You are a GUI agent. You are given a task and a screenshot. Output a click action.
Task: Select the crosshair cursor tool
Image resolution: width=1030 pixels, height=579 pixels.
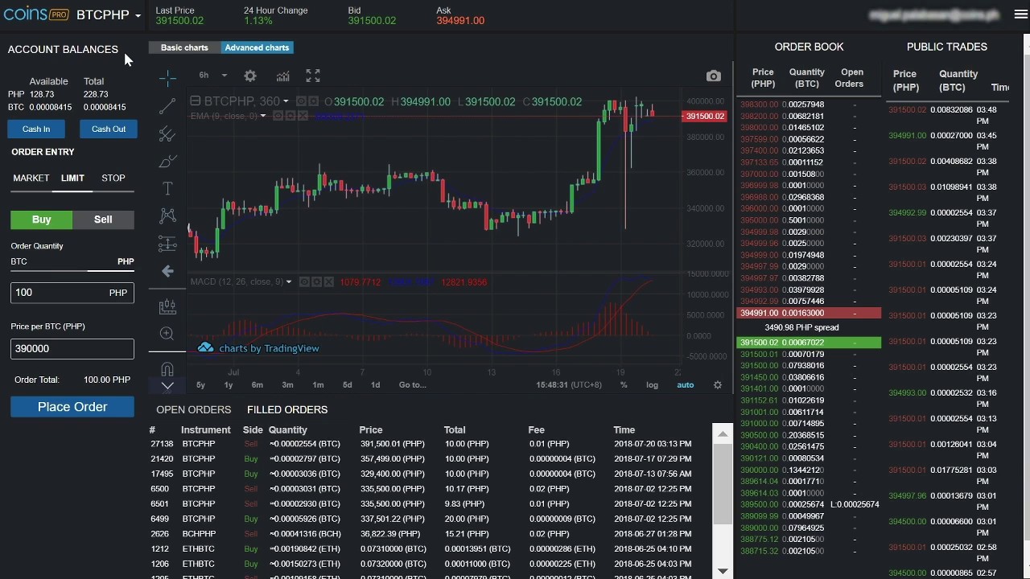pyautogui.click(x=167, y=77)
